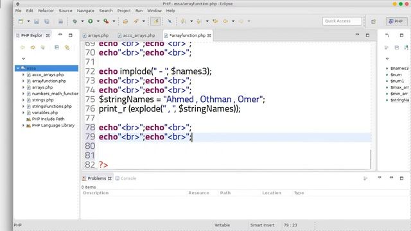
Task: Open the New file dropdown arrow
Action: click(28, 21)
